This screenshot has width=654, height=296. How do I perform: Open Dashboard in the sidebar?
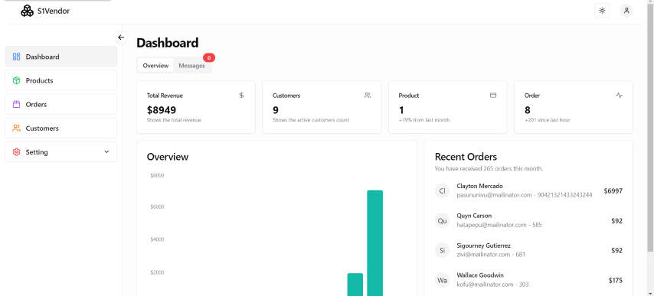[x=61, y=57]
